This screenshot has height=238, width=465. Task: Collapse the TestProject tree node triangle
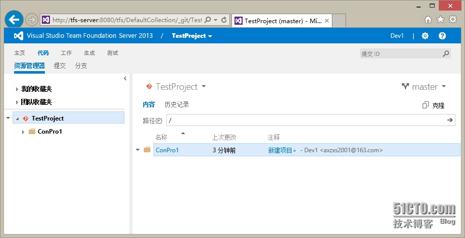[x=17, y=118]
